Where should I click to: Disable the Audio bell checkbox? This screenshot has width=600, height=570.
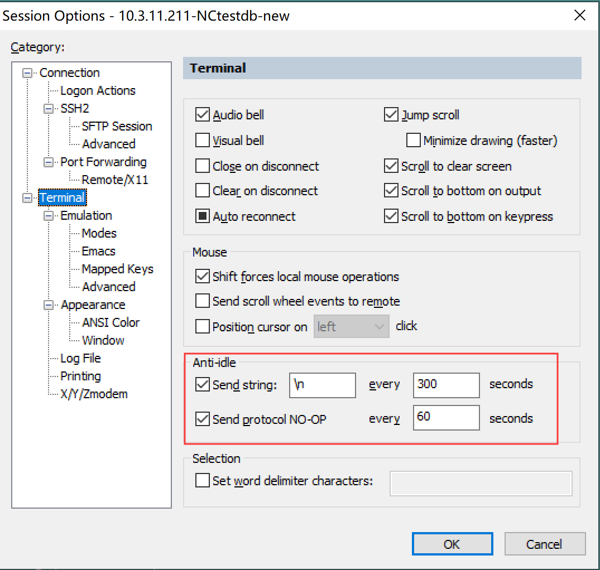click(202, 115)
